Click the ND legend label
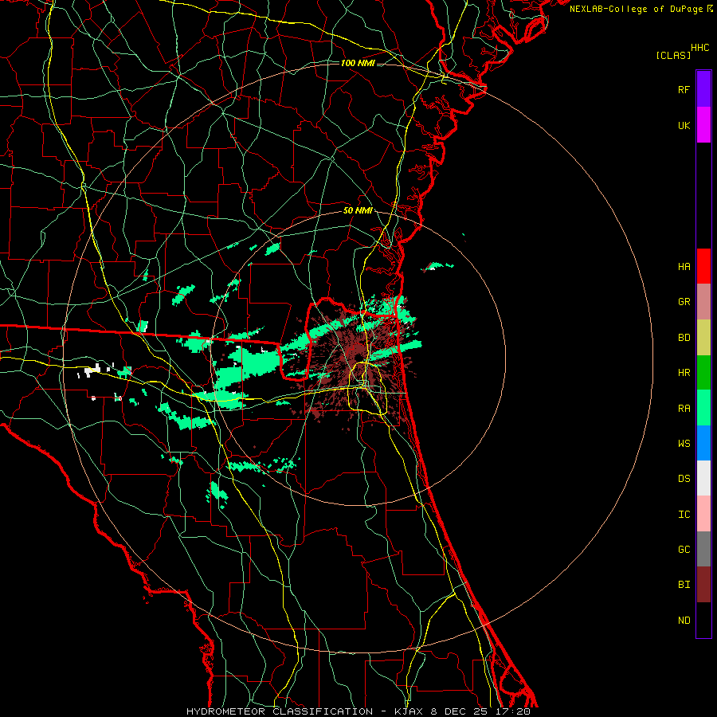717x717 pixels. point(684,620)
